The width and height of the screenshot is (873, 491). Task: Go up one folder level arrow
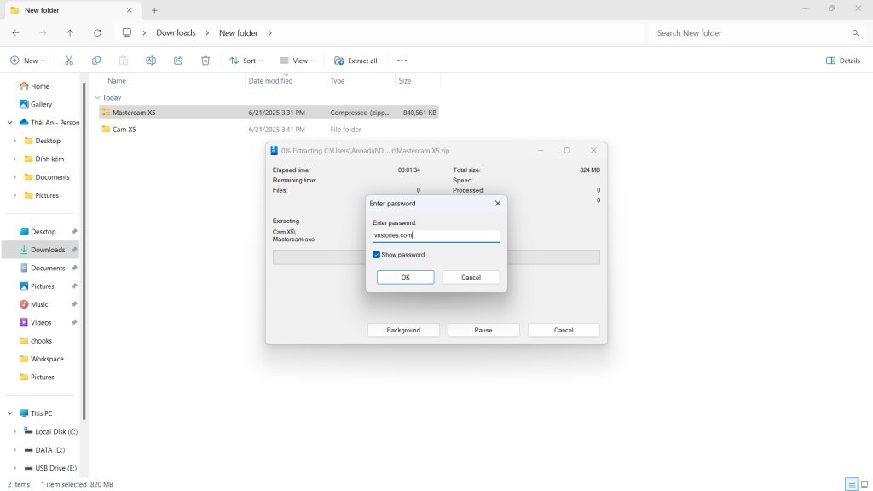(x=70, y=33)
